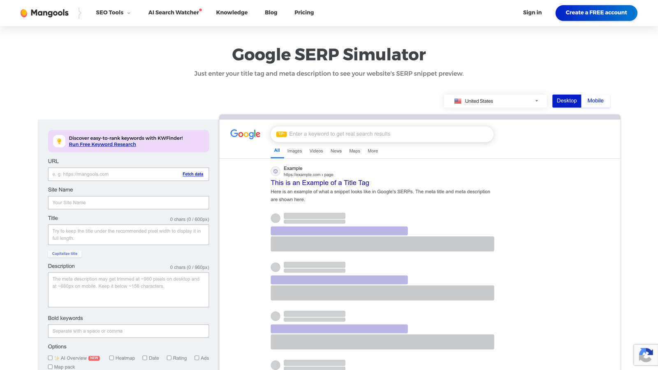Select the Videos tab in Google preview

(316, 151)
